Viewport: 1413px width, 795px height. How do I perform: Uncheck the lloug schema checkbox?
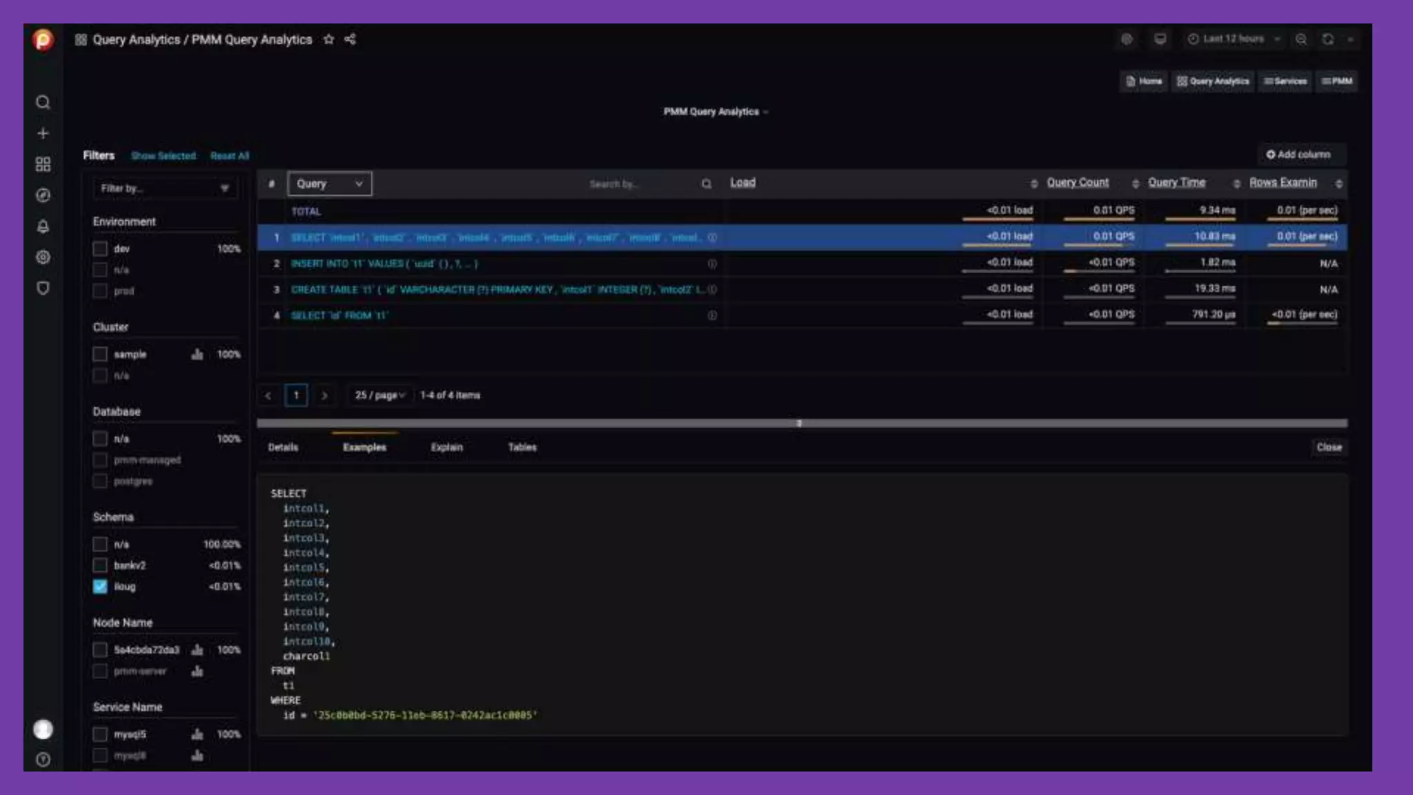(x=100, y=587)
